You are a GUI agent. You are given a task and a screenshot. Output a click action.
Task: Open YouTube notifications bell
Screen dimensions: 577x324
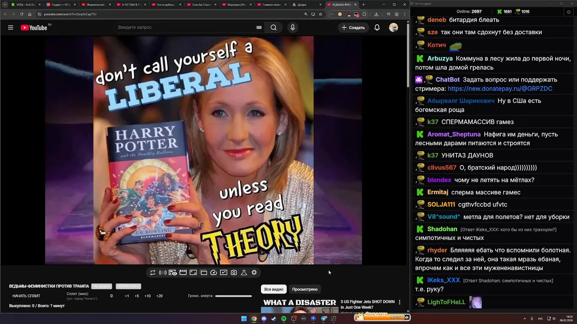pos(377,27)
